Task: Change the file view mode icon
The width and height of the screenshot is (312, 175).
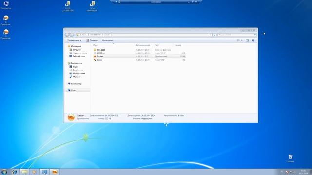Action: [238, 40]
